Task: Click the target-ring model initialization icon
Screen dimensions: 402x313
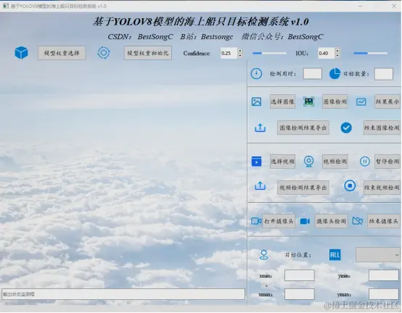Action: [x=104, y=53]
